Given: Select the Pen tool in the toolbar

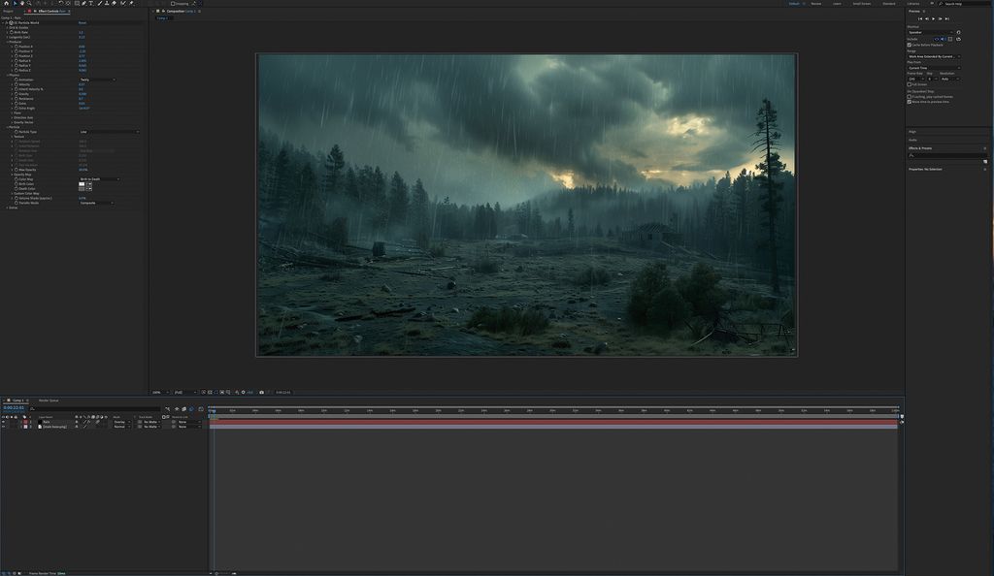Looking at the screenshot, I should pos(83,3).
